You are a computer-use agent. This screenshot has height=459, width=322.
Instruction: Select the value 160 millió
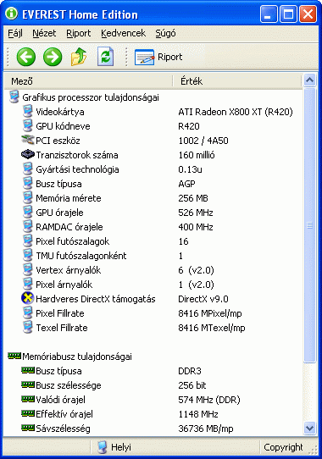pyautogui.click(x=197, y=155)
